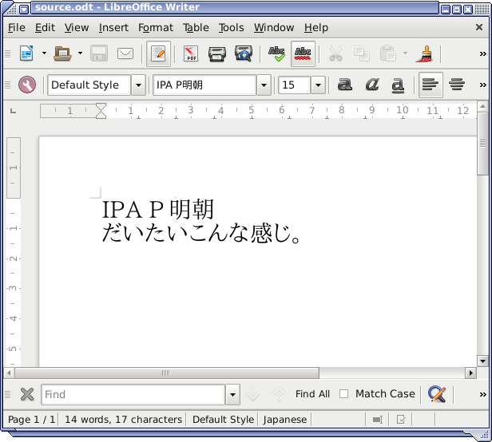Click the Find text input field
Viewport: 492px width, 442px height.
[x=133, y=394]
